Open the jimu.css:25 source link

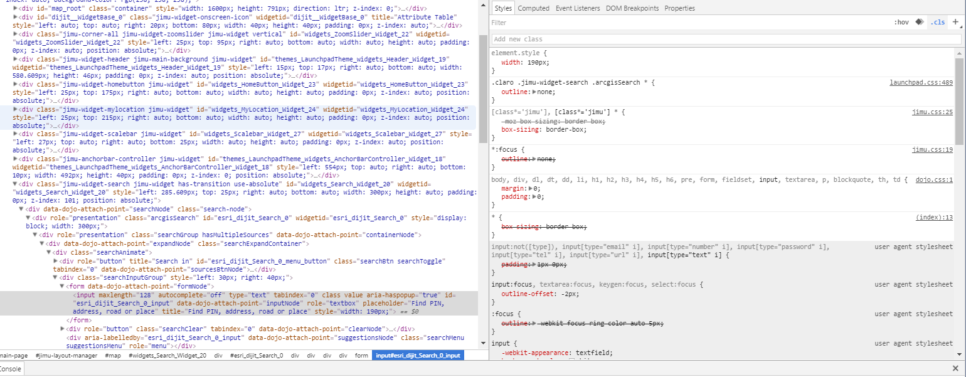932,112
